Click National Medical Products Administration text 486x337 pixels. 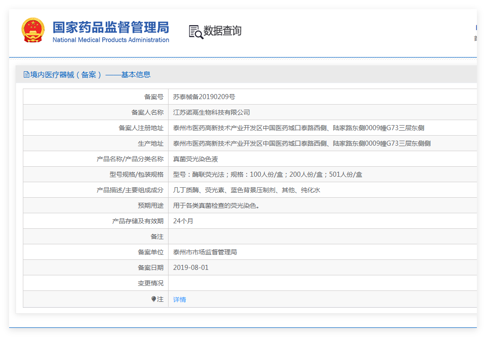[111, 40]
